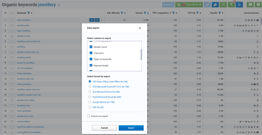Select Google Sheets export format
This screenshot has height=135, width=262.
tap(90, 102)
